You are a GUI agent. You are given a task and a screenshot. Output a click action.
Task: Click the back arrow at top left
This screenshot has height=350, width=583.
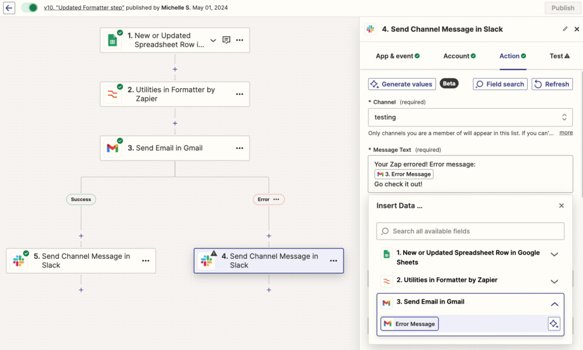tap(9, 8)
